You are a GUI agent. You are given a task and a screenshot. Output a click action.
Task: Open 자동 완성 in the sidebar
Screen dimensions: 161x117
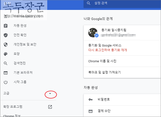pyautogui.click(x=20, y=26)
